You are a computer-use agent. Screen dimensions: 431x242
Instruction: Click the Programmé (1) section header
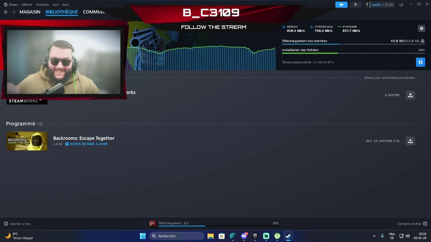[25, 124]
